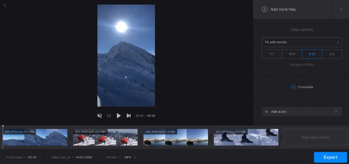Click the Export button
This screenshot has height=164, width=349.
(330, 157)
